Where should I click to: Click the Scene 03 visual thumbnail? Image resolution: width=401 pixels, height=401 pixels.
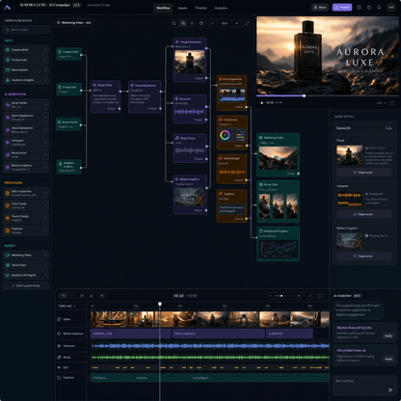click(x=350, y=155)
